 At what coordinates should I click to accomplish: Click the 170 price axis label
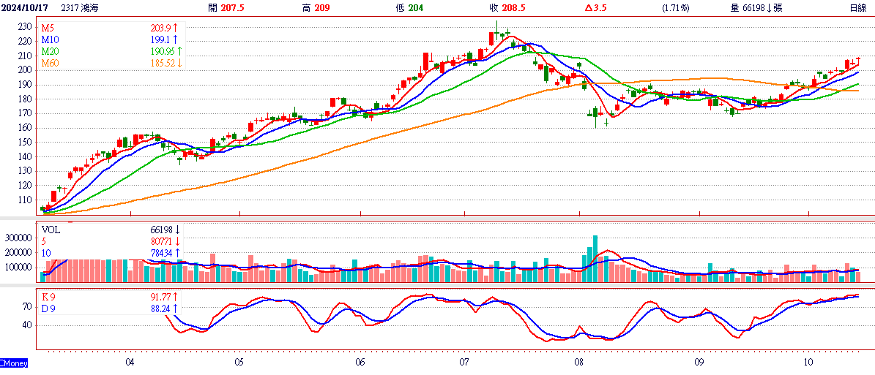(x=26, y=113)
